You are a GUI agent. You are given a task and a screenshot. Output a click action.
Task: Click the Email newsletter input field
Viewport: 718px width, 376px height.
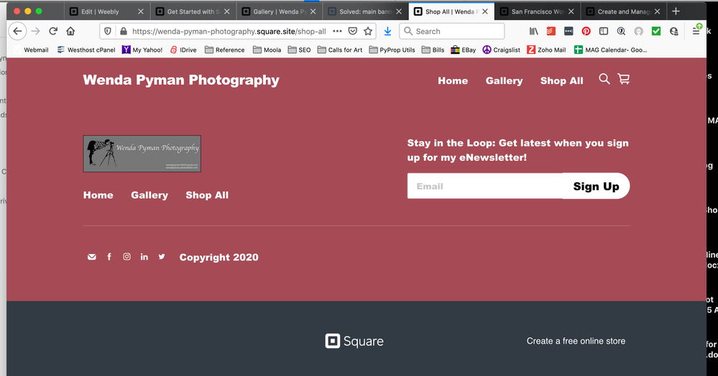pos(484,187)
